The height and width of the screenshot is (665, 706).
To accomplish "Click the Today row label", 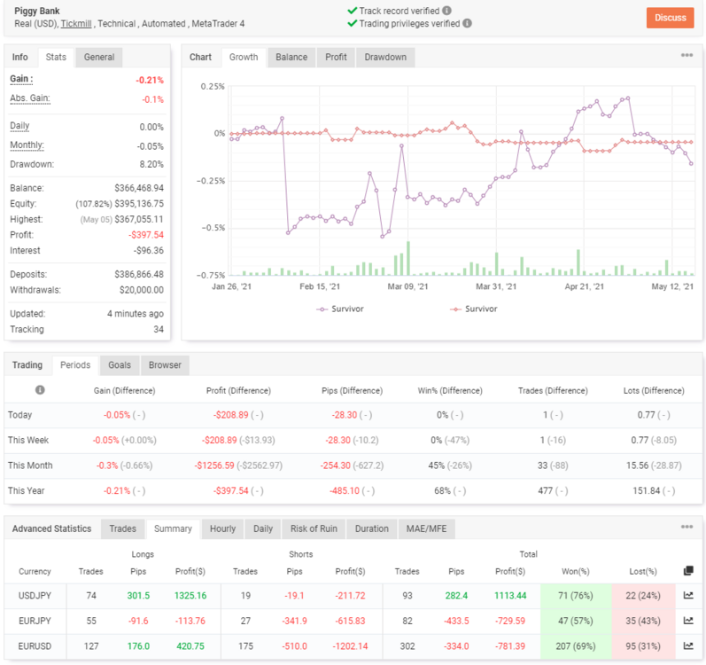I will tap(19, 415).
